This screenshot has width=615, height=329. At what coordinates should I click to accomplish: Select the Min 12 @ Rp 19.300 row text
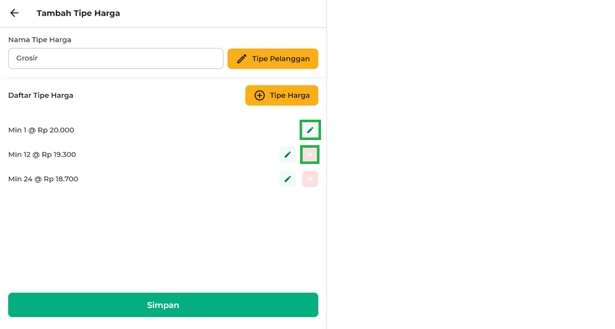pos(42,154)
